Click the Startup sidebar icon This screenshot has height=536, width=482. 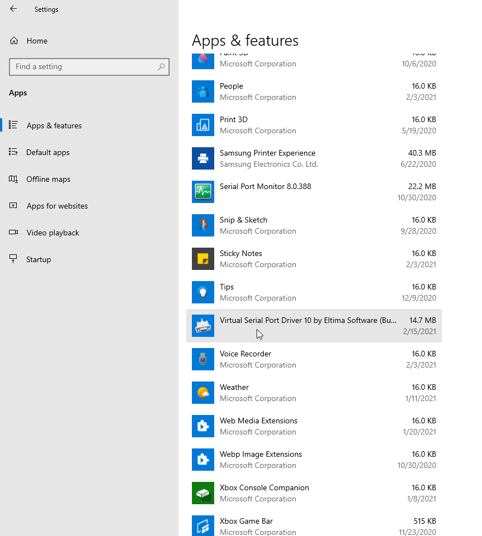[13, 259]
